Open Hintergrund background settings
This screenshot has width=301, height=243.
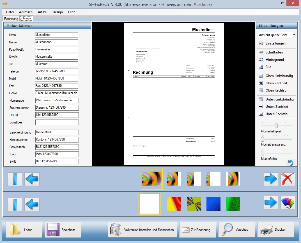pos(271,60)
